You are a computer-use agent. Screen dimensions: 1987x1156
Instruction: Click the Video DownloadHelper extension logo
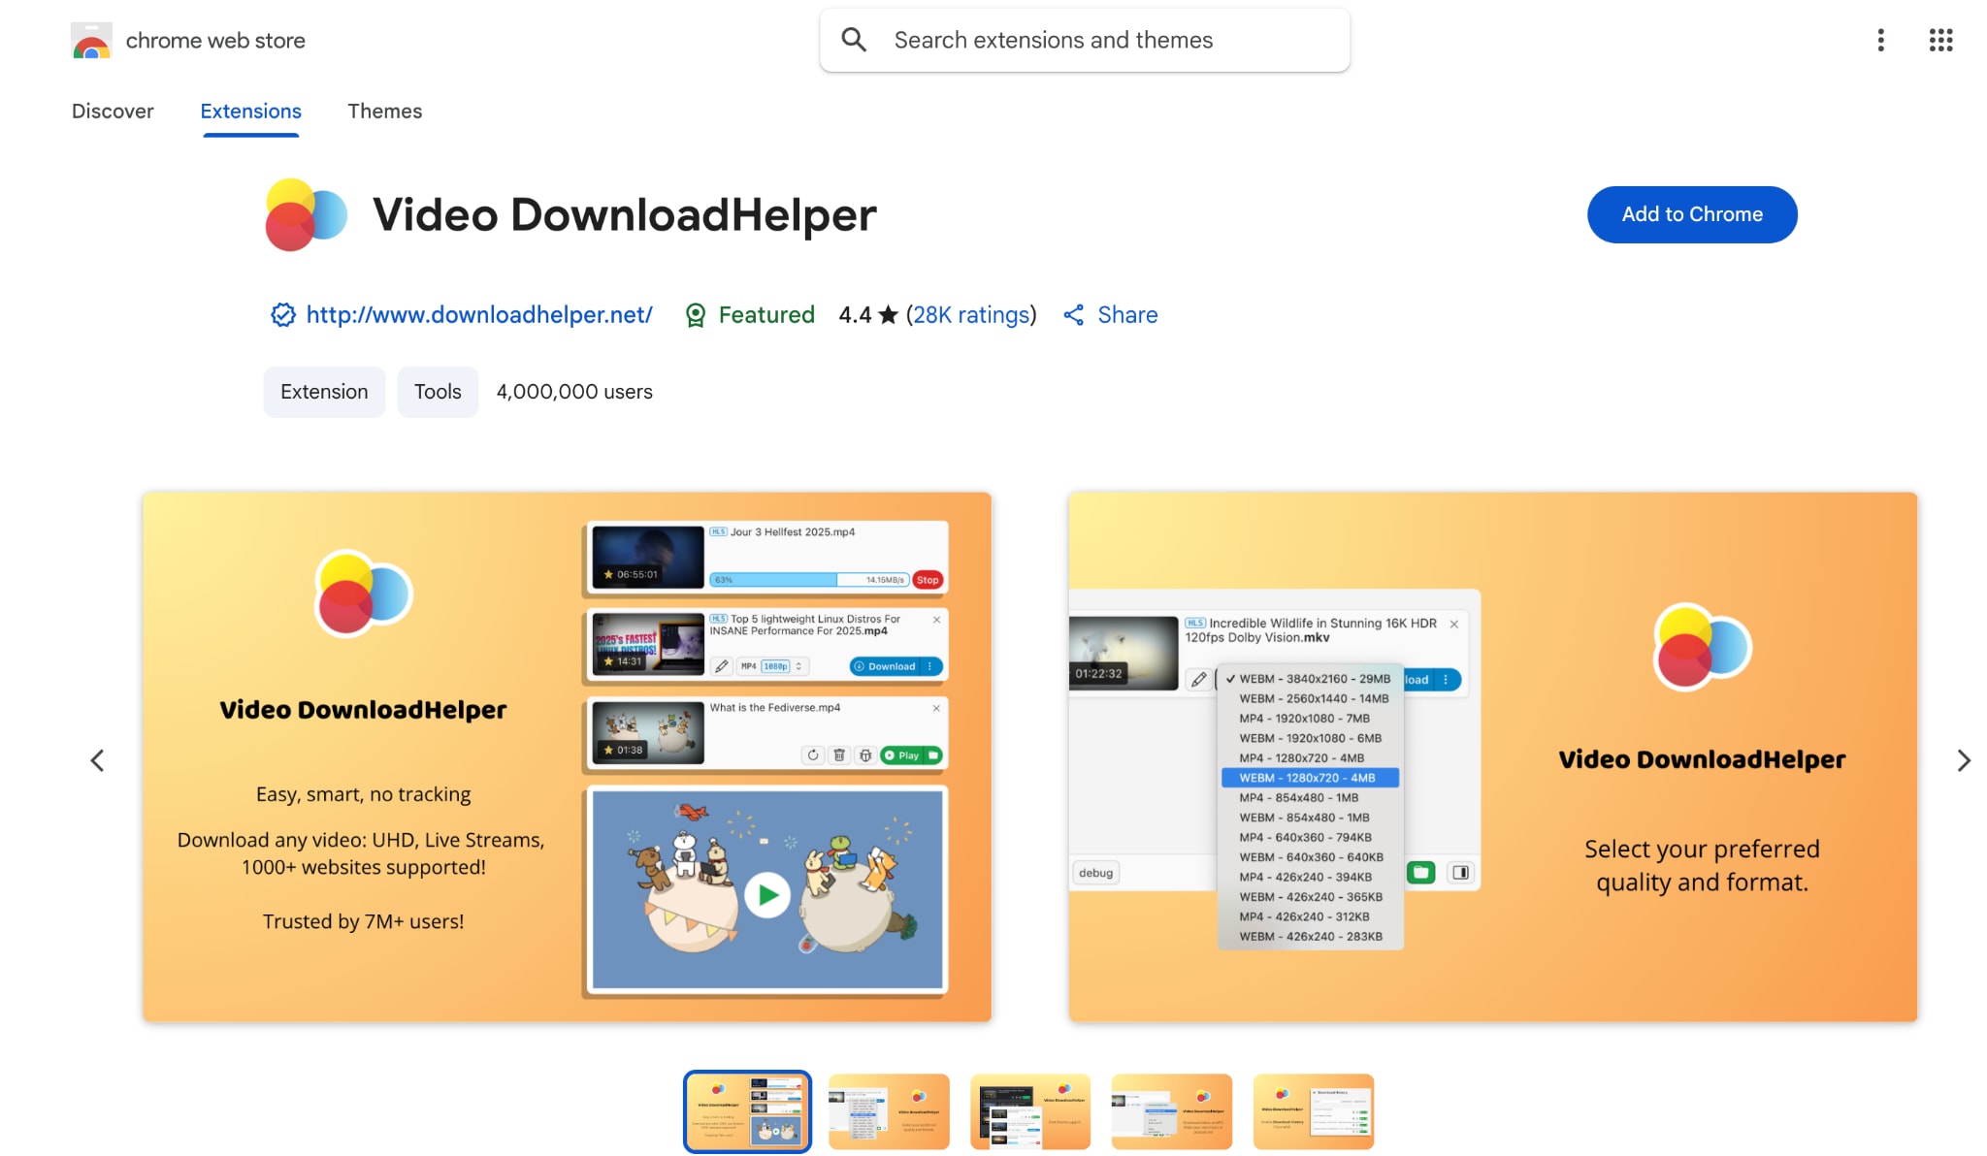point(306,214)
